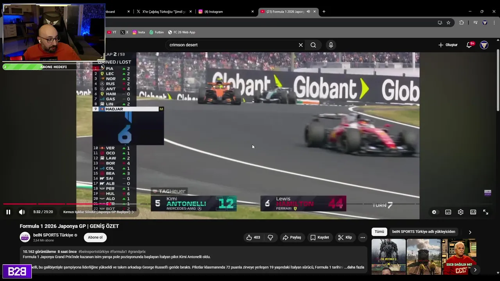Open YouTube notifications bell
The width and height of the screenshot is (500, 281).
(x=469, y=45)
